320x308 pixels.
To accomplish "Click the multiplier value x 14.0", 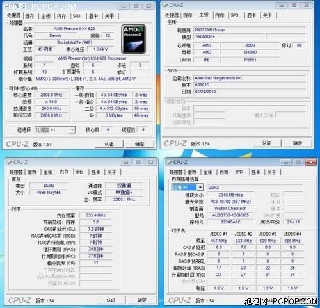I will tap(51, 102).
